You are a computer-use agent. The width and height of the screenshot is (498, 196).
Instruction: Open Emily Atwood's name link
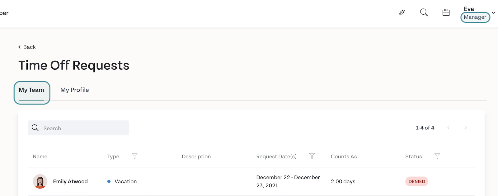[70, 181]
